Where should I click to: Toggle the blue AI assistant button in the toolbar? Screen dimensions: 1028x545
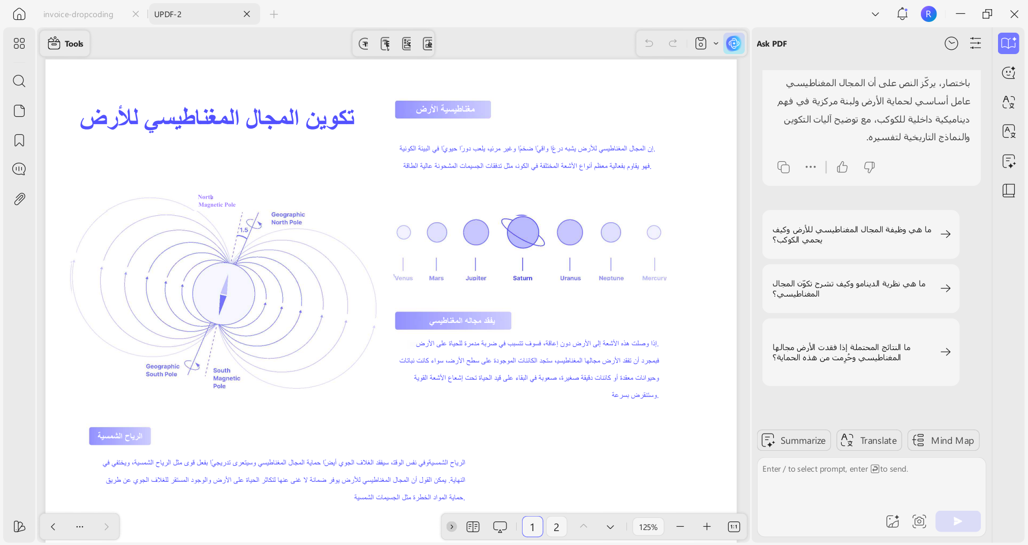pos(734,43)
